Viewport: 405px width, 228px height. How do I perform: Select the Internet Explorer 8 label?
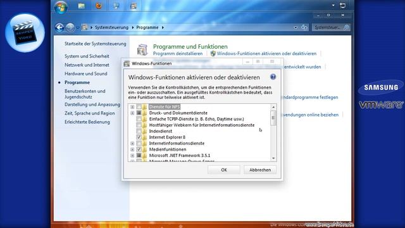pos(167,137)
